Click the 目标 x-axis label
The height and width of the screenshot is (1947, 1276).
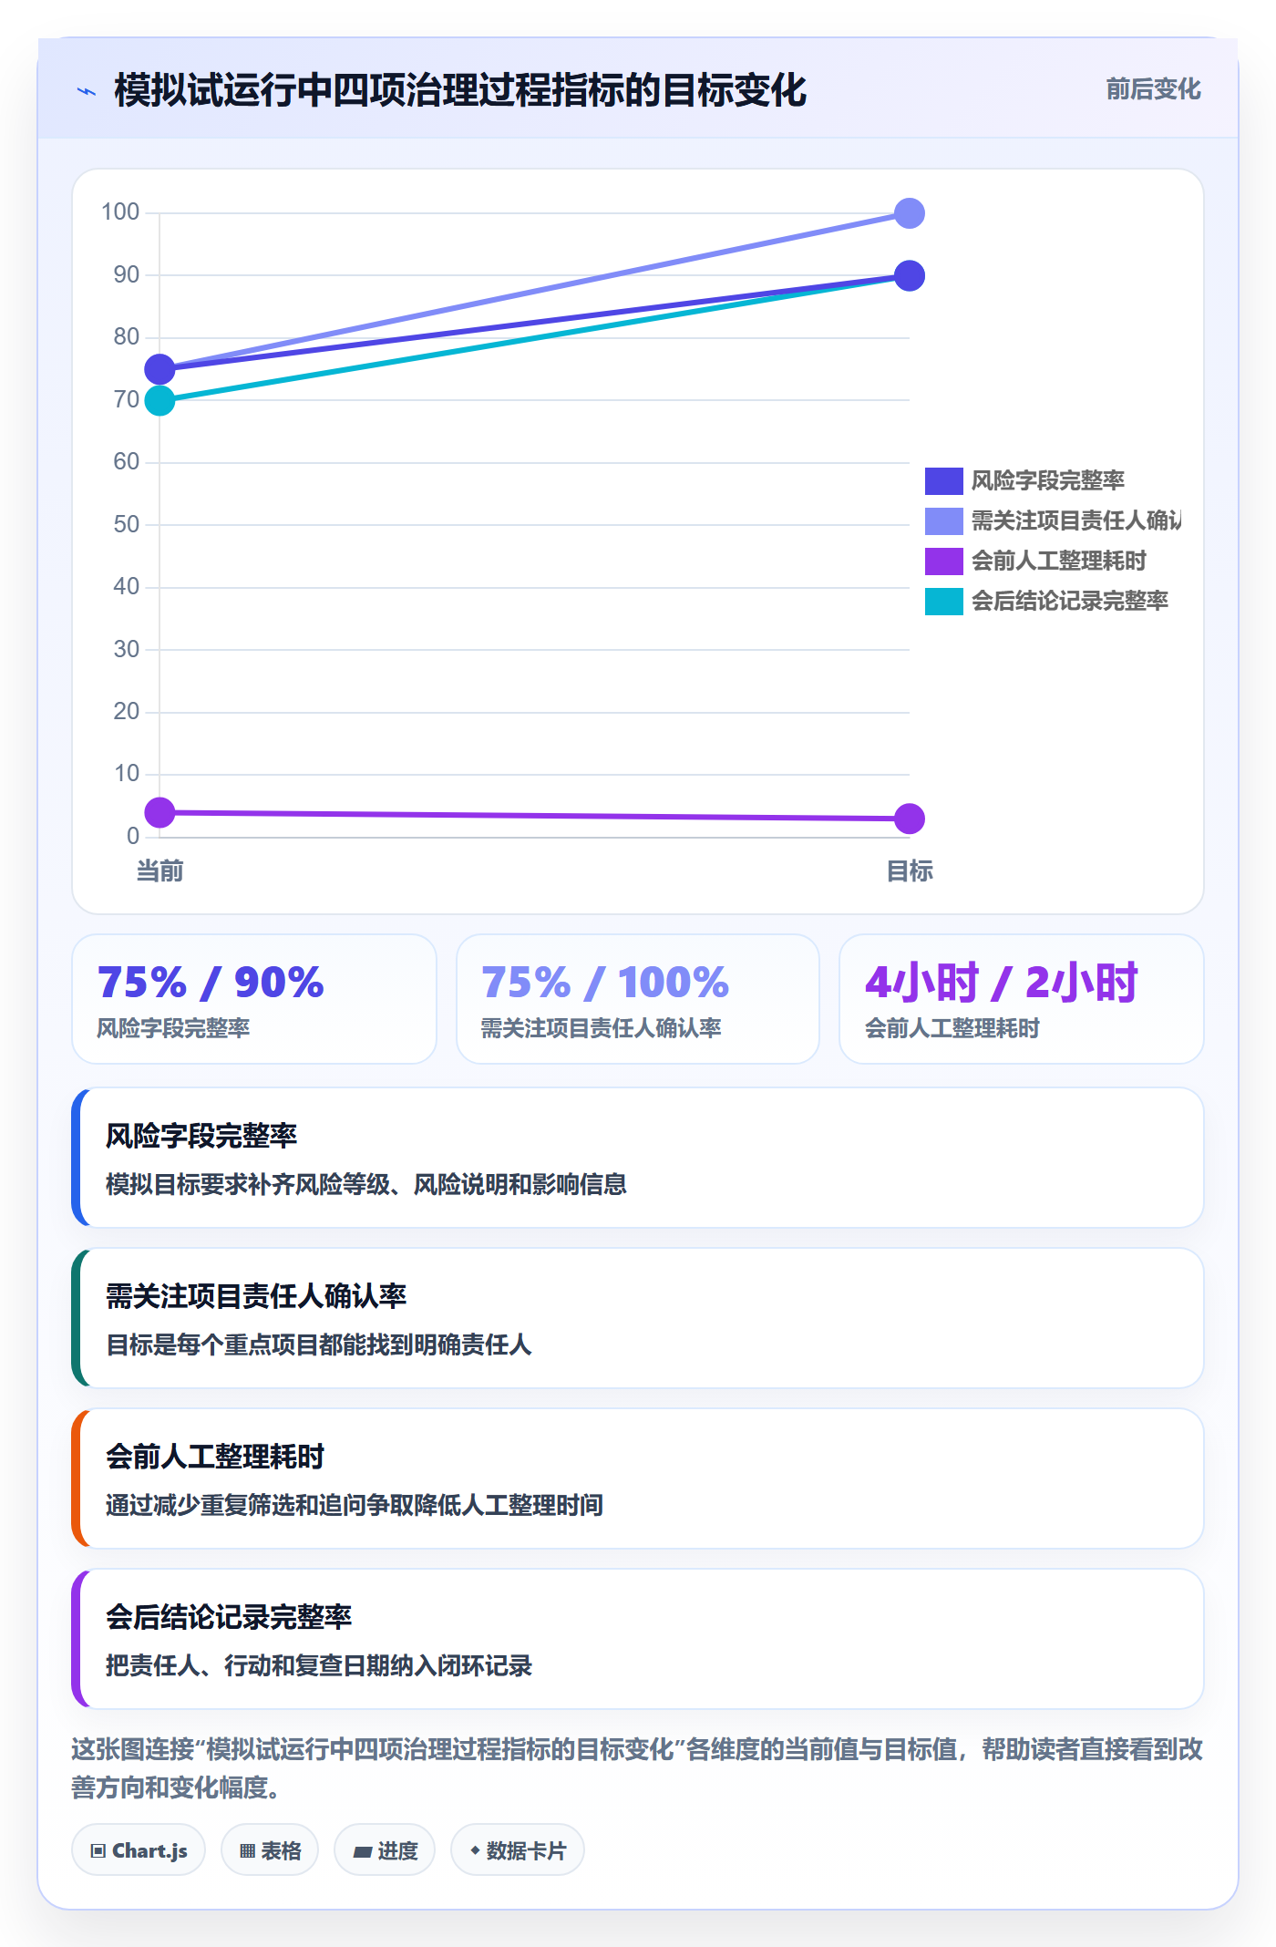909,871
